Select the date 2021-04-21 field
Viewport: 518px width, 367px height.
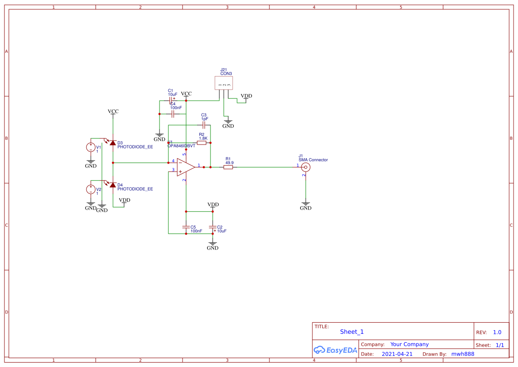pyautogui.click(x=397, y=354)
